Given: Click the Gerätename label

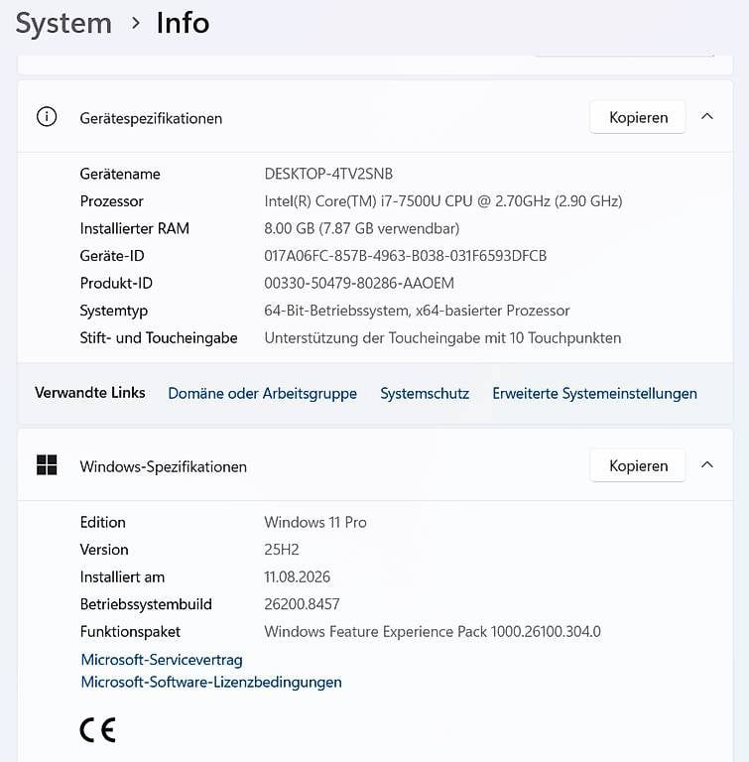Looking at the screenshot, I should point(120,174).
